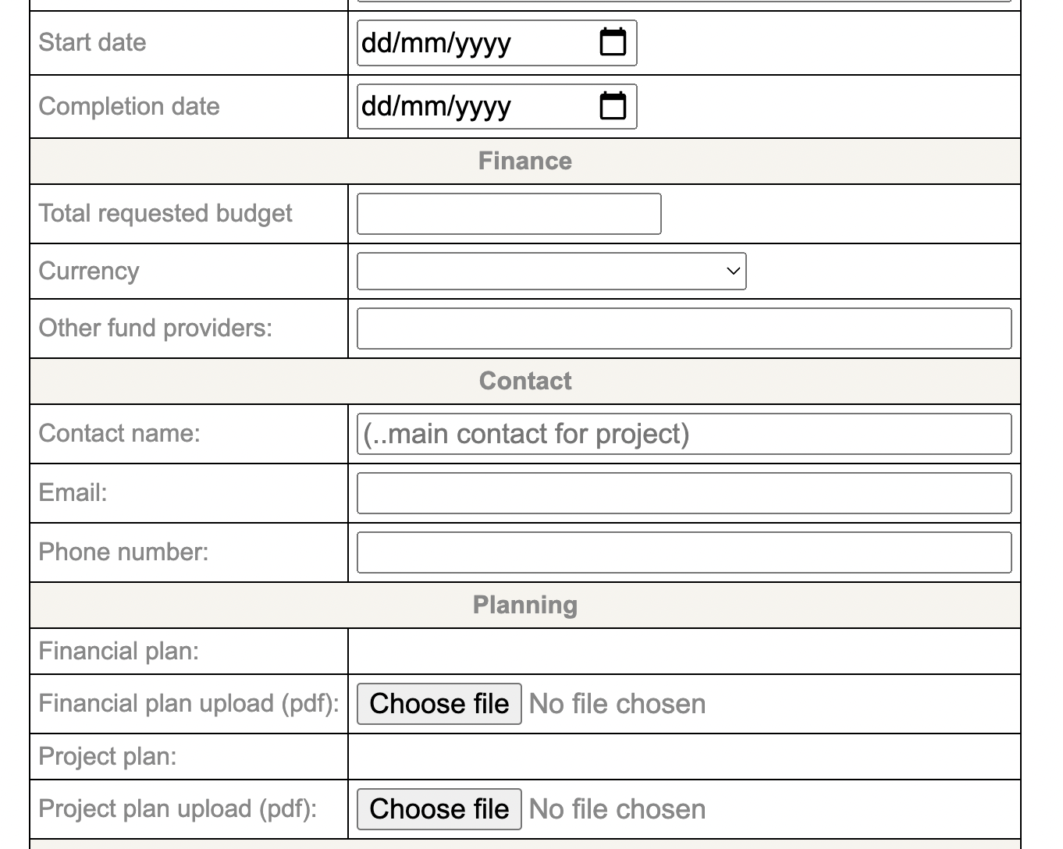This screenshot has width=1063, height=849.
Task: Click the Finance section header
Action: tap(525, 162)
